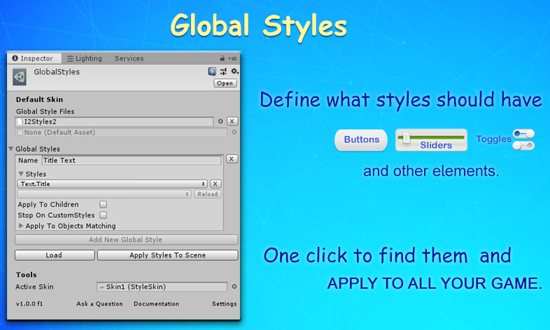550x330 pixels.
Task: Enable the Stop On CustomStyles checkbox
Action: tap(103, 215)
